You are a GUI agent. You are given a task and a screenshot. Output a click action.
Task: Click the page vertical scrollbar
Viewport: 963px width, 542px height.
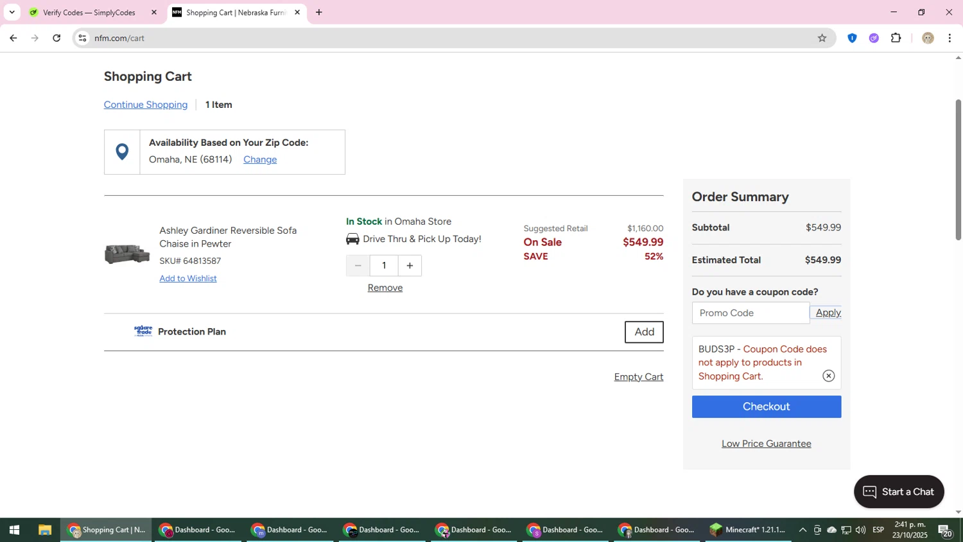(958, 170)
